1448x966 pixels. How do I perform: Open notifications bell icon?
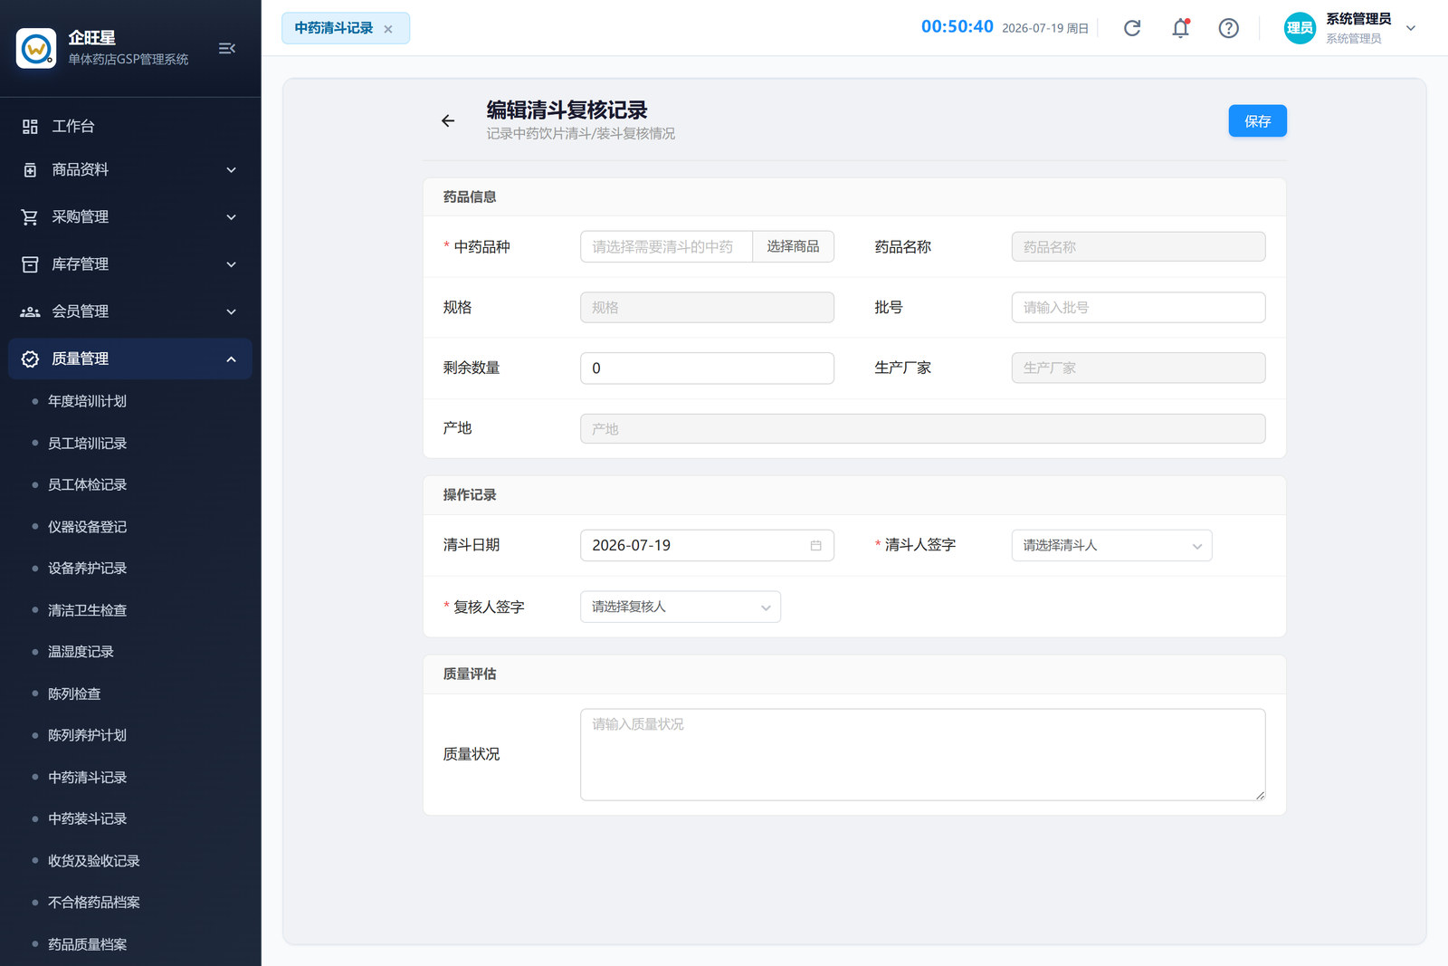1180,28
